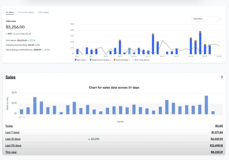Open the Chart filters dropdown
The height and width of the screenshot is (160, 229).
coord(206,19)
